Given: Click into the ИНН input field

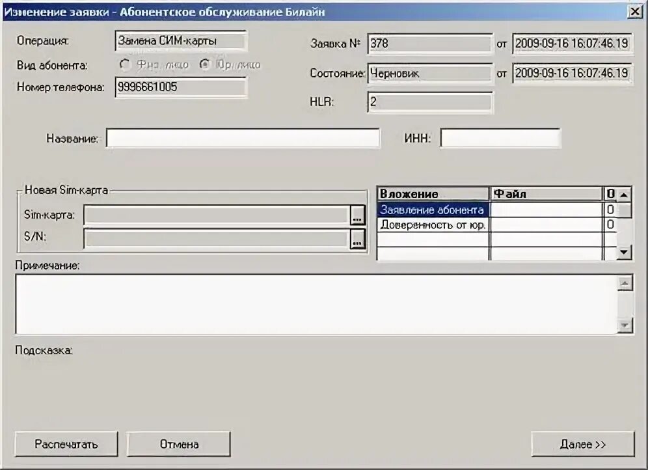Looking at the screenshot, I should [500, 138].
